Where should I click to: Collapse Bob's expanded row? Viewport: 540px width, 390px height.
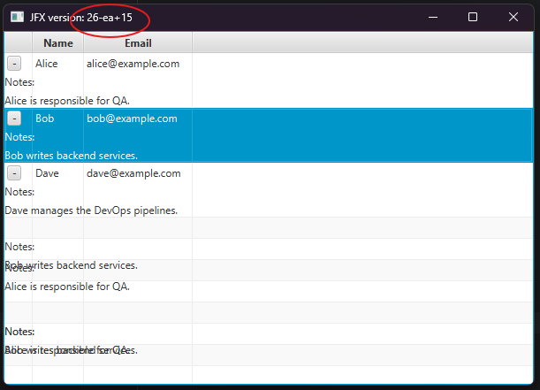point(15,119)
